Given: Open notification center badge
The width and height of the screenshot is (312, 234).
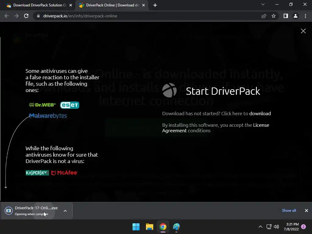Looking at the screenshot, I should tap(303, 227).
